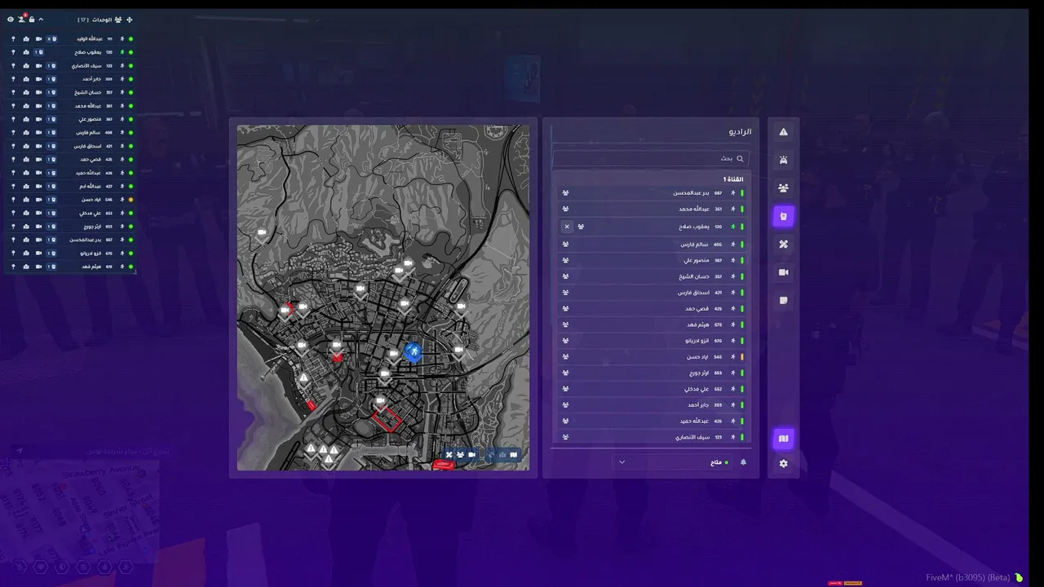Click group icon on radio row 361
This screenshot has width=1044, height=587.
(x=566, y=209)
